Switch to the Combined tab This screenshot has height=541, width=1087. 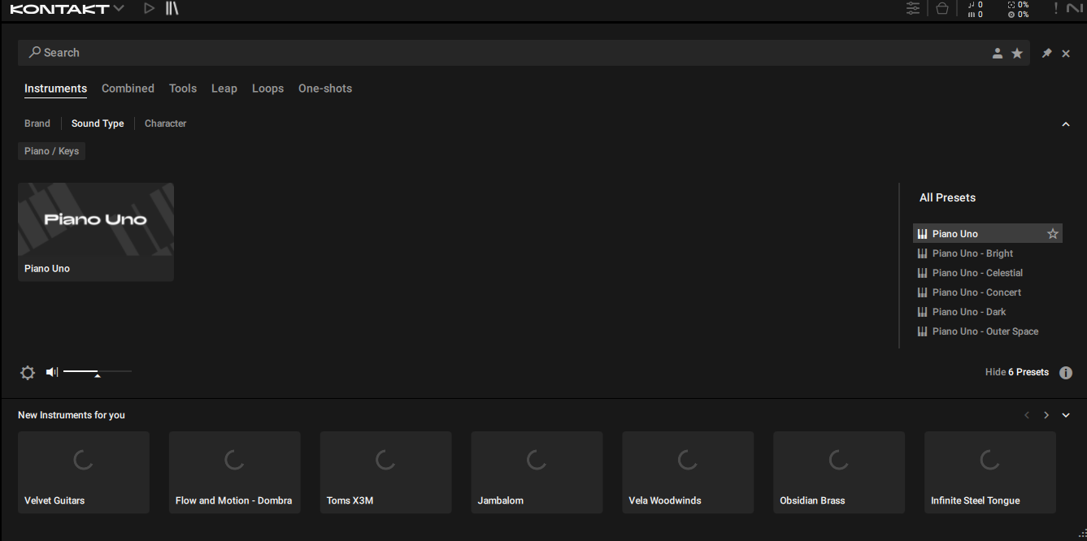[128, 89]
